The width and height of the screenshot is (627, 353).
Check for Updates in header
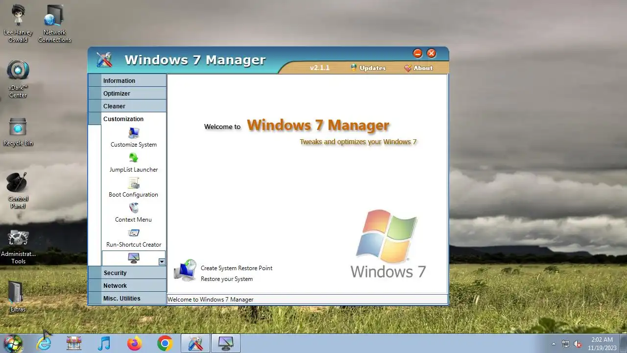[368, 68]
